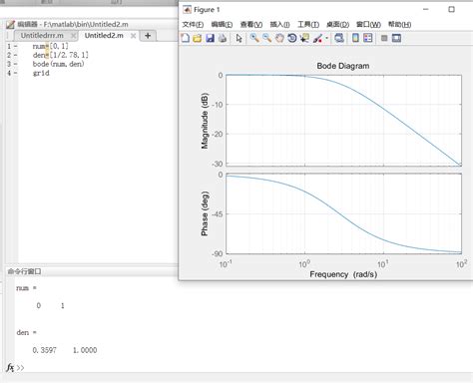Save the figure with floppy disk icon

(x=210, y=38)
